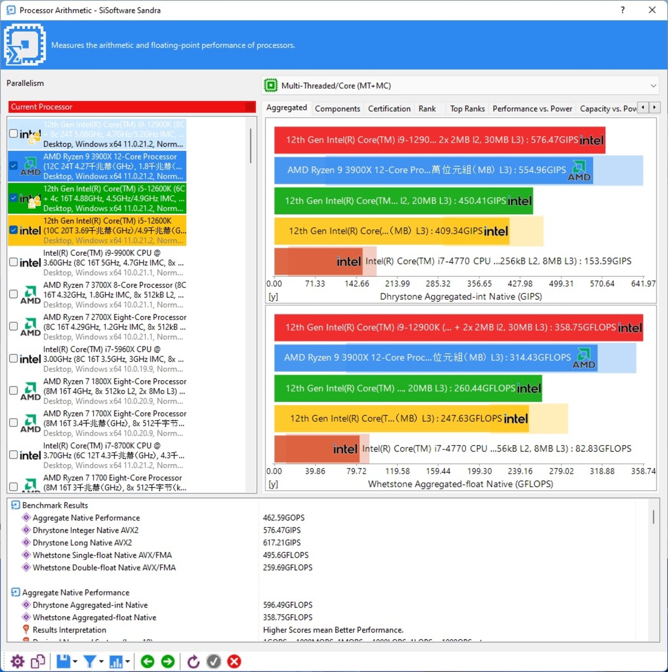This screenshot has height=672, width=668.
Task: Click the Processor Arithmetic module logo
Action: 25,45
